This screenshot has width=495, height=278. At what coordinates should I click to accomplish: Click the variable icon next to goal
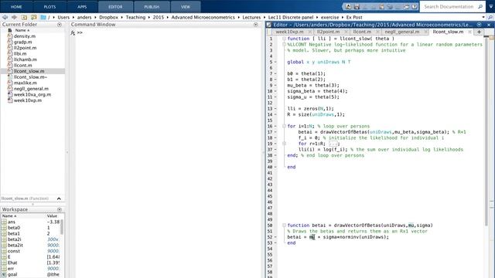coord(4,275)
